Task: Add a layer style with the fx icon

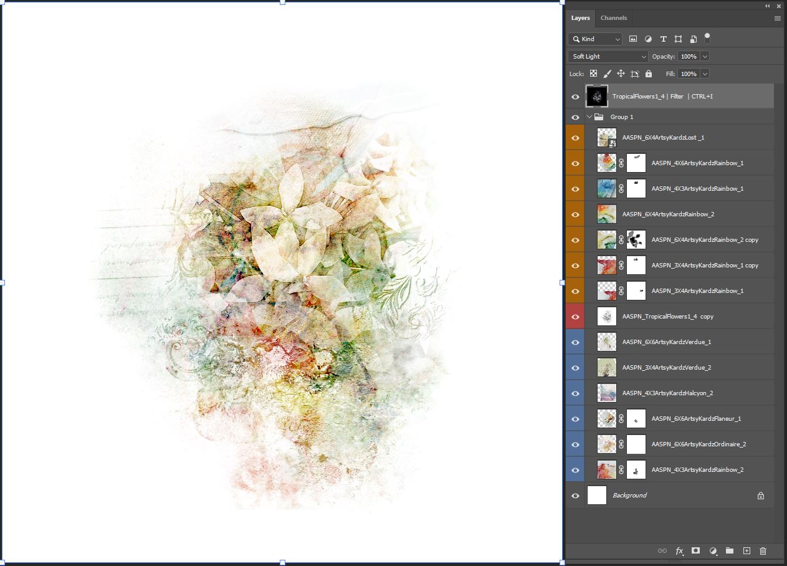Action: pyautogui.click(x=679, y=551)
